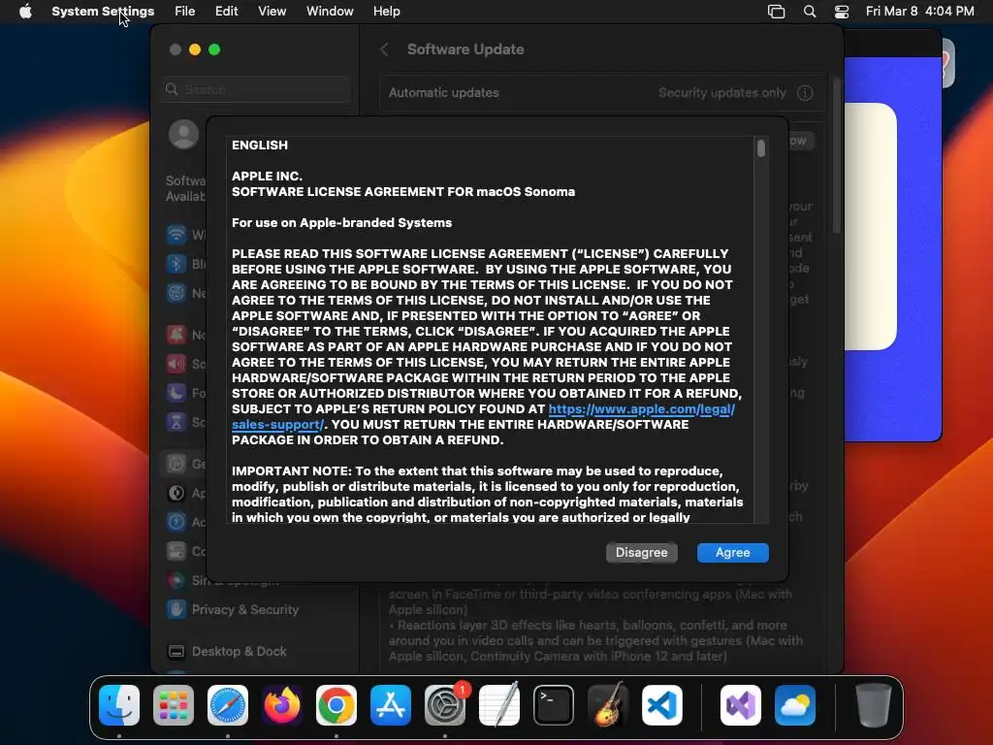Open the Help menu

click(386, 12)
